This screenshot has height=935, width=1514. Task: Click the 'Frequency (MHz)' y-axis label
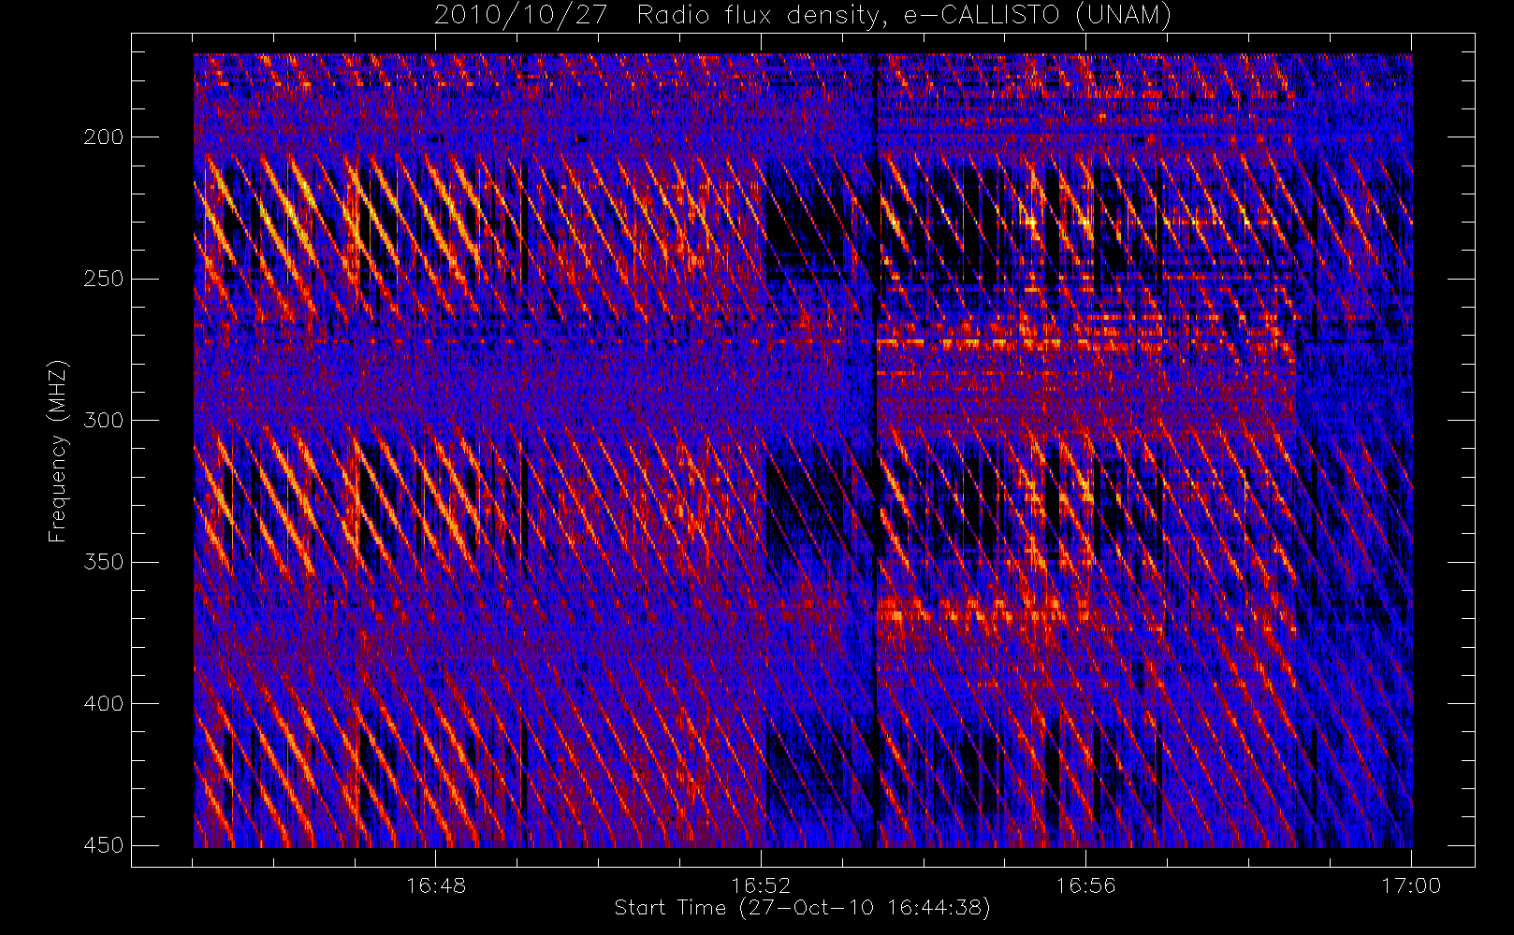pyautogui.click(x=58, y=452)
